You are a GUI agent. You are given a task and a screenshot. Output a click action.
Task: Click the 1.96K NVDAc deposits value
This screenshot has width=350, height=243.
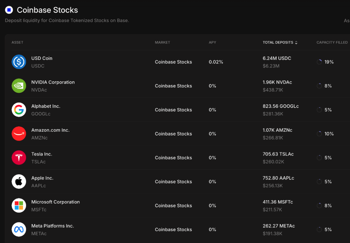click(x=277, y=82)
